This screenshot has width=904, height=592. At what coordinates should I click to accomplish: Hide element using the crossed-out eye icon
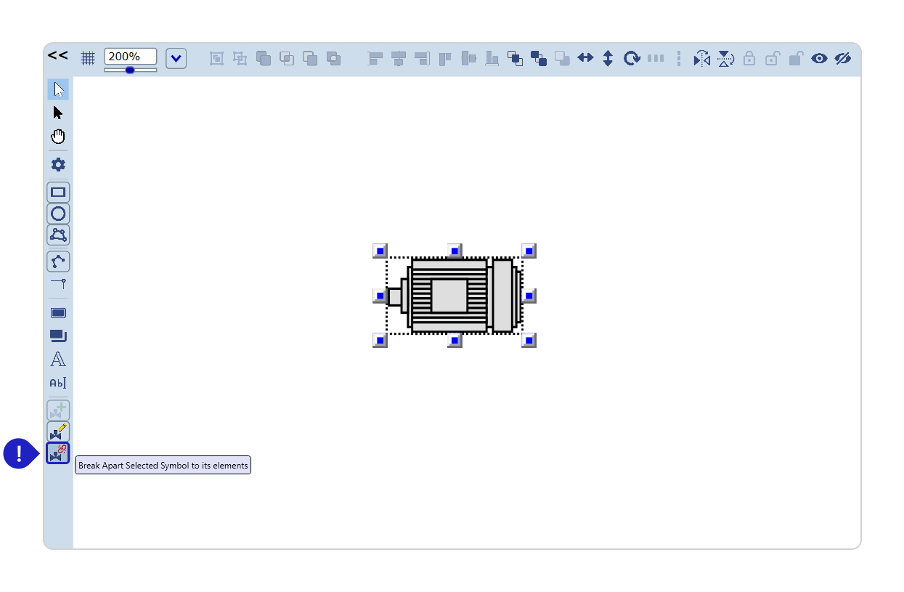pos(842,58)
